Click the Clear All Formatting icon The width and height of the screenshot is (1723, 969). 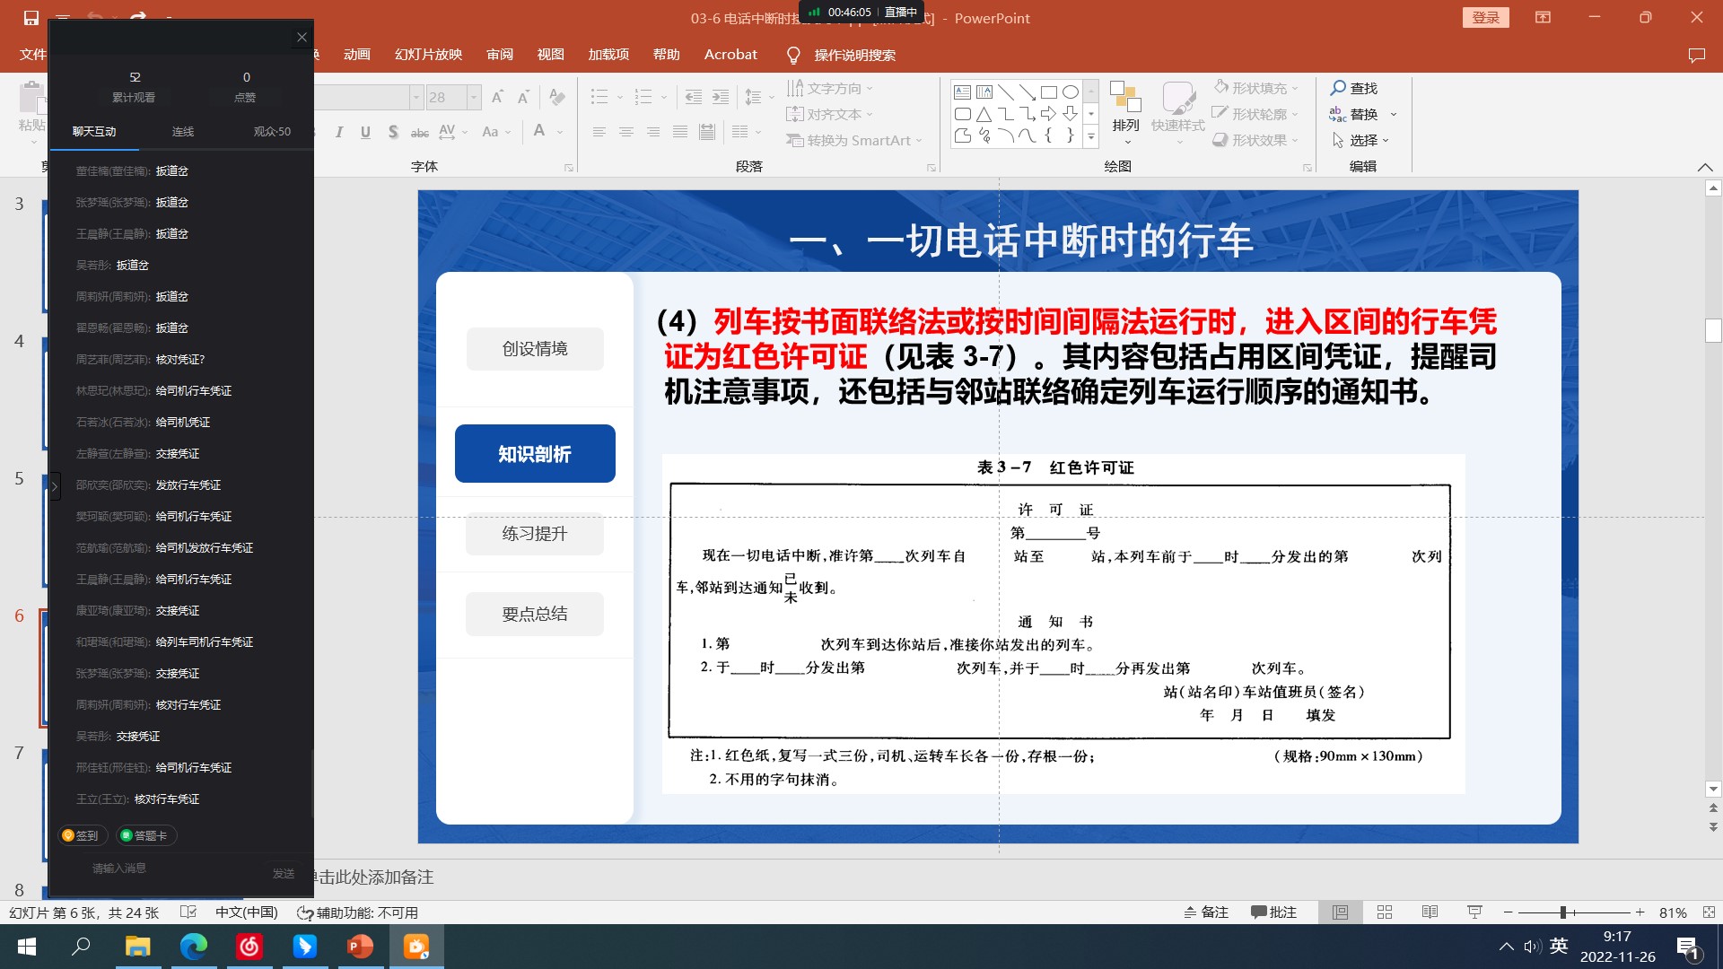(x=557, y=97)
